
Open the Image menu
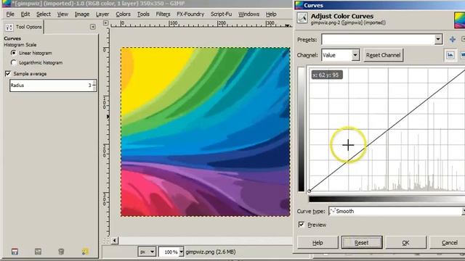(82, 14)
